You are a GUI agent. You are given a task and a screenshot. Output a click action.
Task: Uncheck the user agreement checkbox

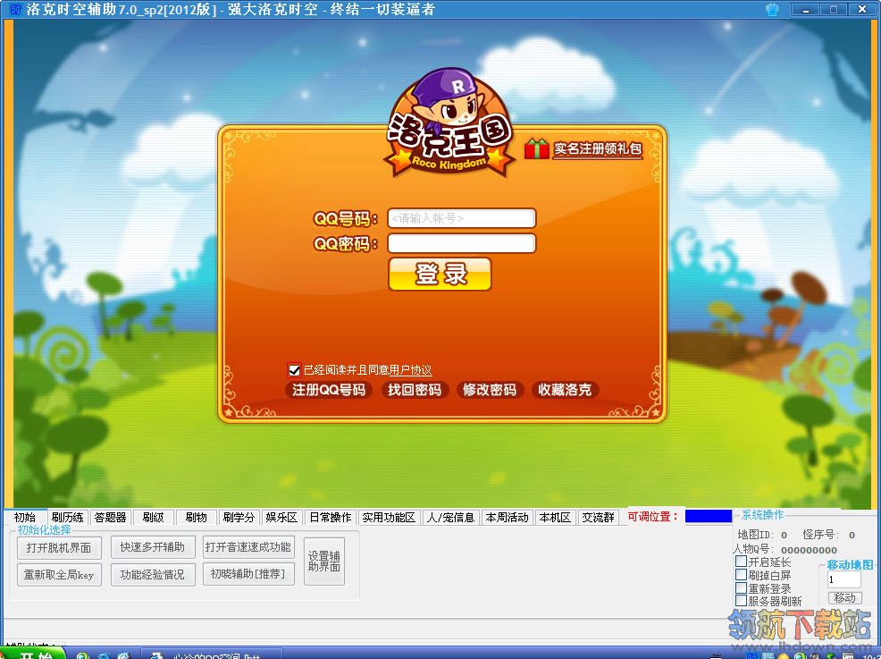point(294,369)
